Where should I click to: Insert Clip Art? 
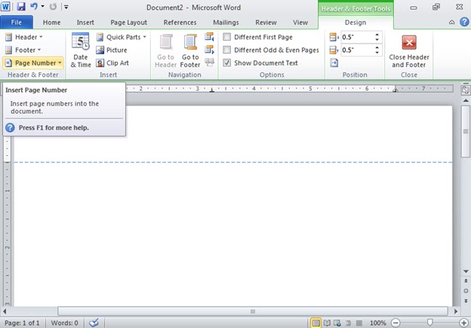pos(112,63)
